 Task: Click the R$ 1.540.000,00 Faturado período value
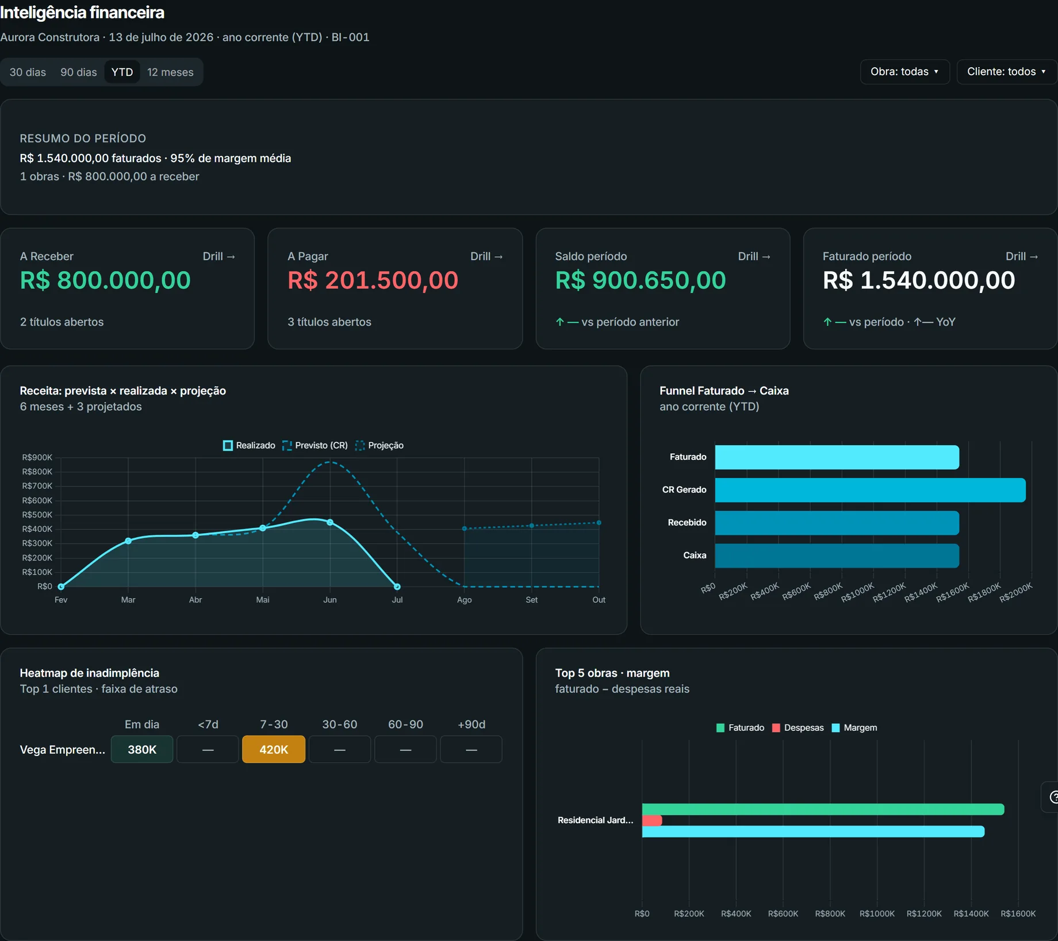(x=919, y=280)
